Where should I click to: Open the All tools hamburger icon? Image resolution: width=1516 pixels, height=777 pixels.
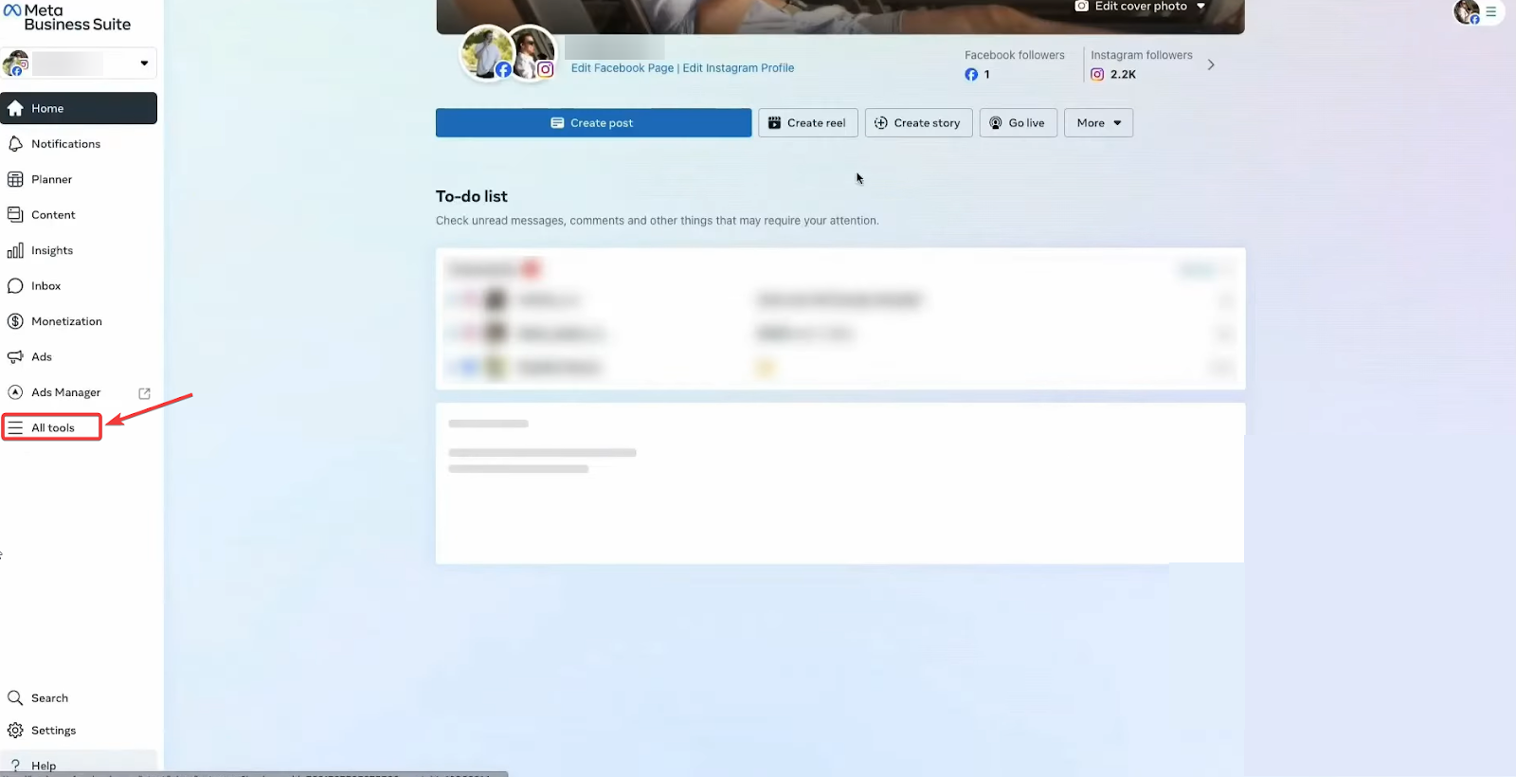(x=15, y=428)
